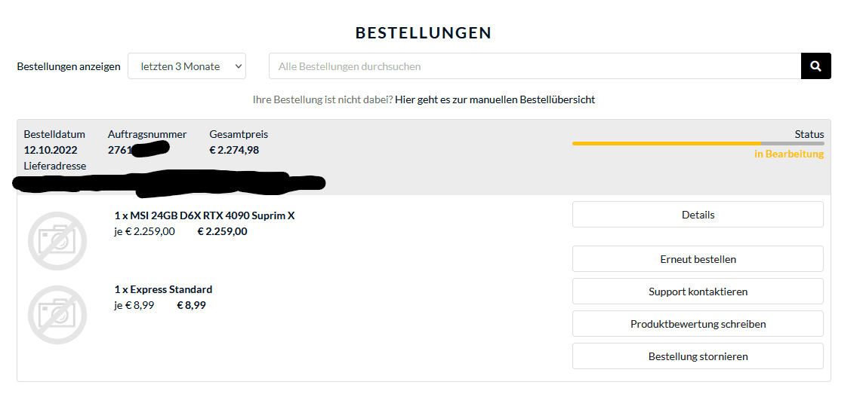Image resolution: width=863 pixels, height=397 pixels.
Task: Click the Auftragsnummer value
Action: click(136, 150)
